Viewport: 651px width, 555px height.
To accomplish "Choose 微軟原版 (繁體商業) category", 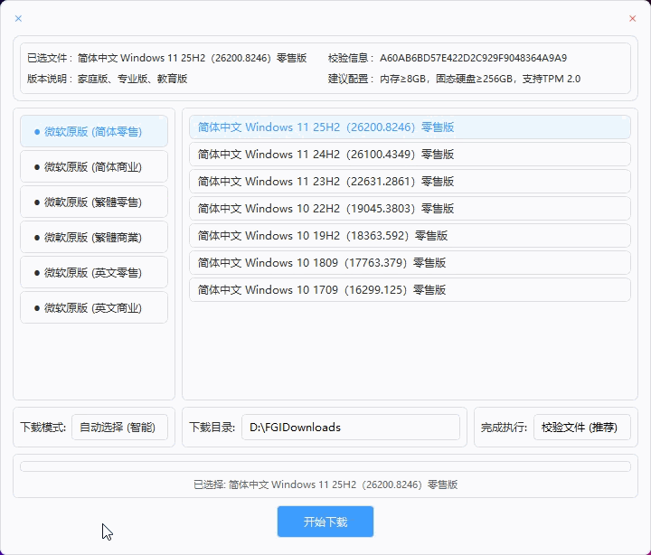I will 94,238.
